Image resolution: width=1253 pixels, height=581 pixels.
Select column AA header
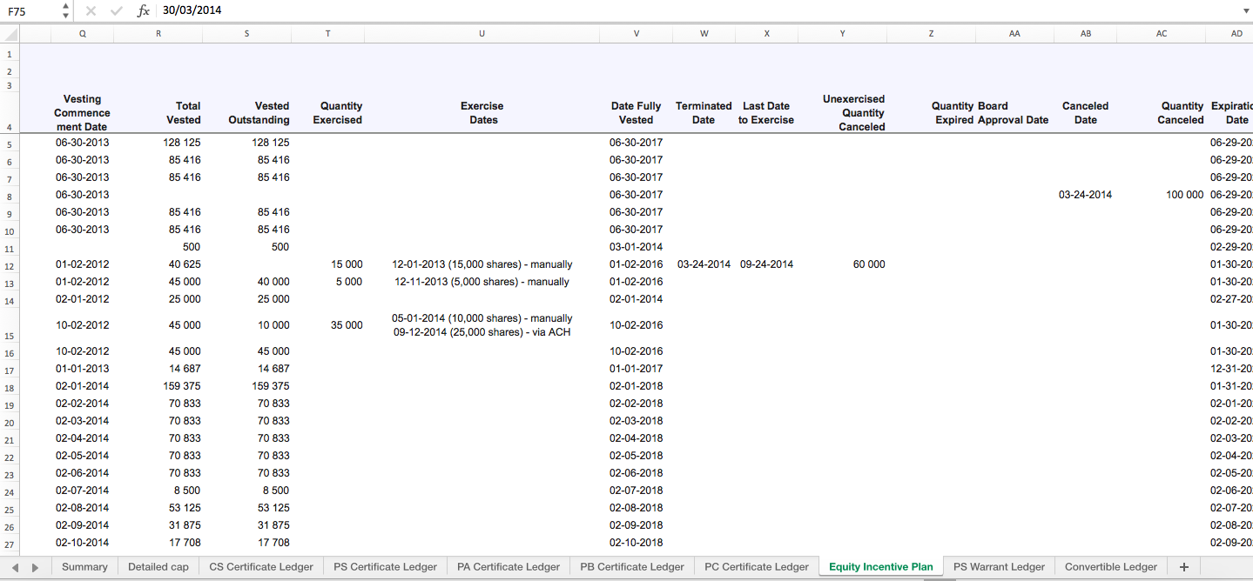click(1014, 34)
